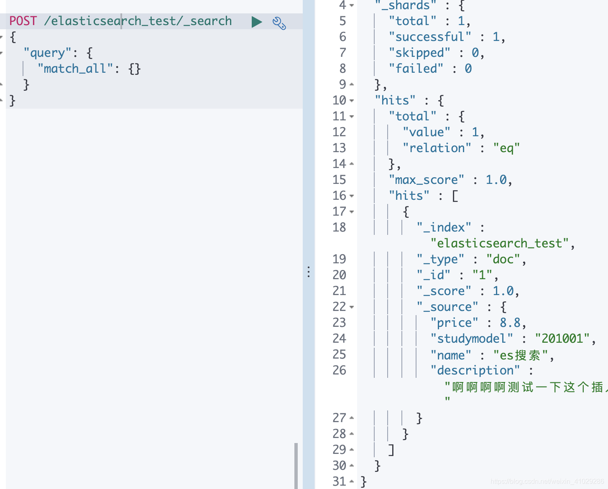Toggle the fold marker at closing line 29
The image size is (608, 489).
352,450
